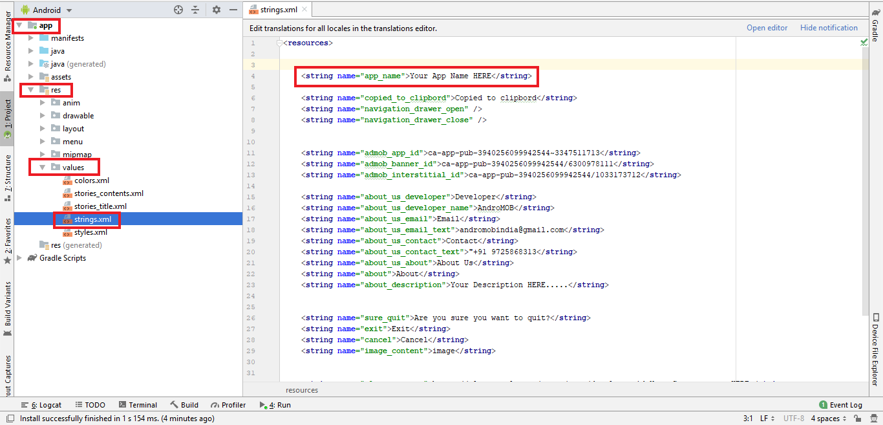Open Device File Explorer side panel
Viewport: 883px width, 425px height.
[875, 349]
